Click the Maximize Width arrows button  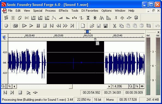tap(142, 86)
